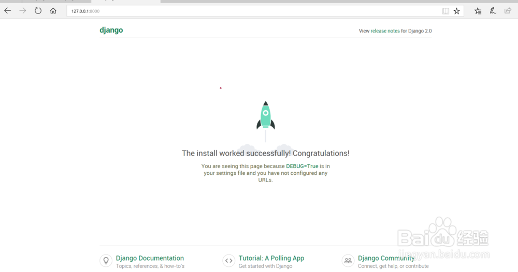This screenshot has width=518, height=272.
Task: Click the DEBUG=True link
Action: tap(302, 166)
